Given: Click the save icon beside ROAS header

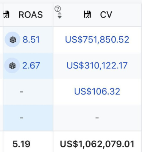Looking at the screenshot, I should (6, 14).
